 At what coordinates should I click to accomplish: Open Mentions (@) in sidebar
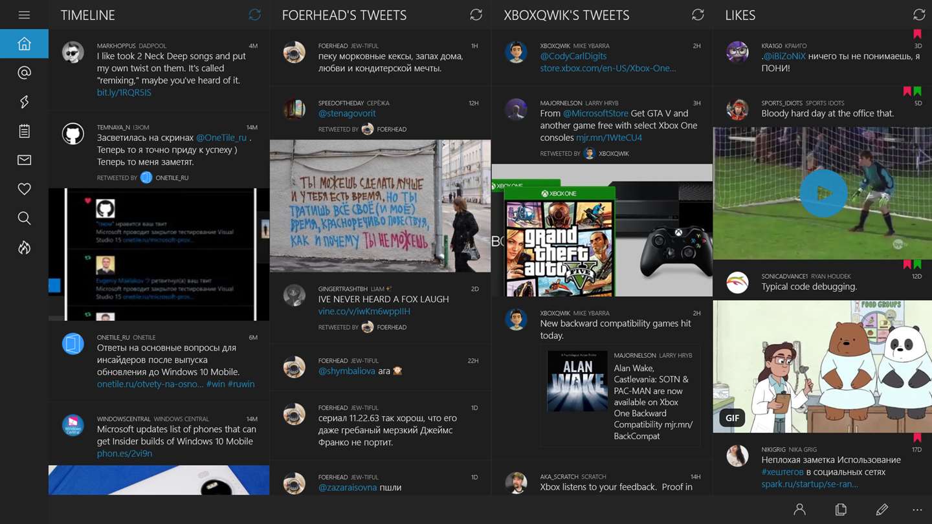24,72
